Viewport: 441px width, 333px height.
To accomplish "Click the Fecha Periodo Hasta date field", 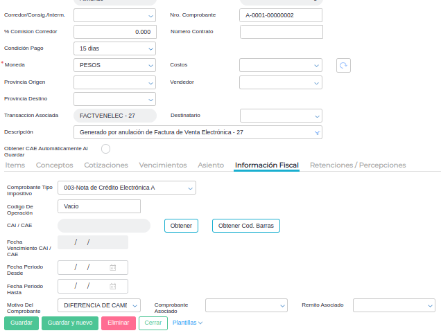I will coord(93,286).
